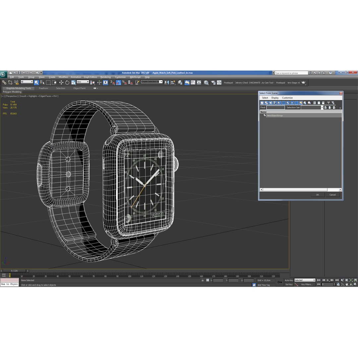This screenshot has height=358, width=358.
Task: Click the Set Key button
Action: 289,284
